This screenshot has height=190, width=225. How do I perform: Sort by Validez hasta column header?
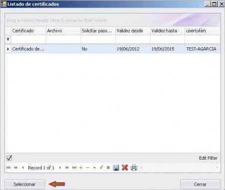[168, 31]
